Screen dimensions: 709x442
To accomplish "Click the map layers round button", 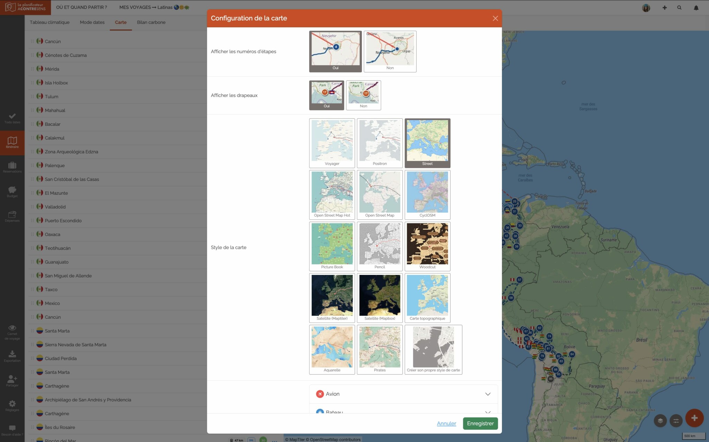I will (x=661, y=421).
